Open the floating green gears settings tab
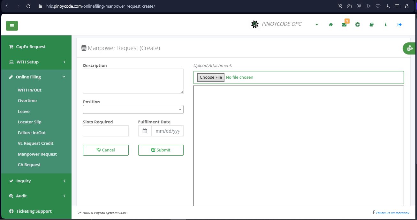Screen dimensions: 417x220 (x=409, y=48)
